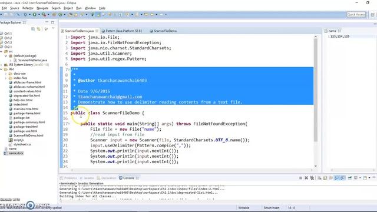Open the Navigate menu
Image resolution: width=377 pixels, height=212 pixels.
click(42, 8)
